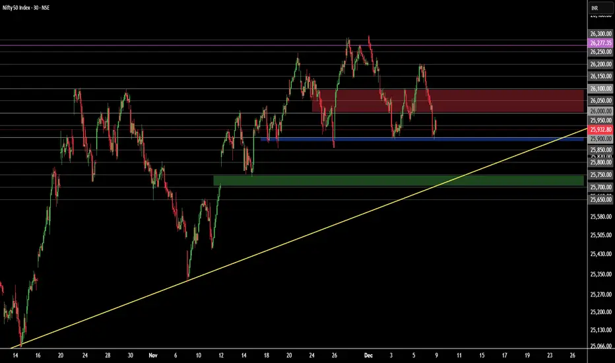
Task: Click the 26 date label right of Dec
Action: (572, 356)
